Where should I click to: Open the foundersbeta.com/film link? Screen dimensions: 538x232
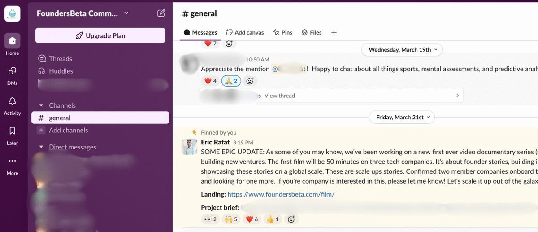pos(281,194)
